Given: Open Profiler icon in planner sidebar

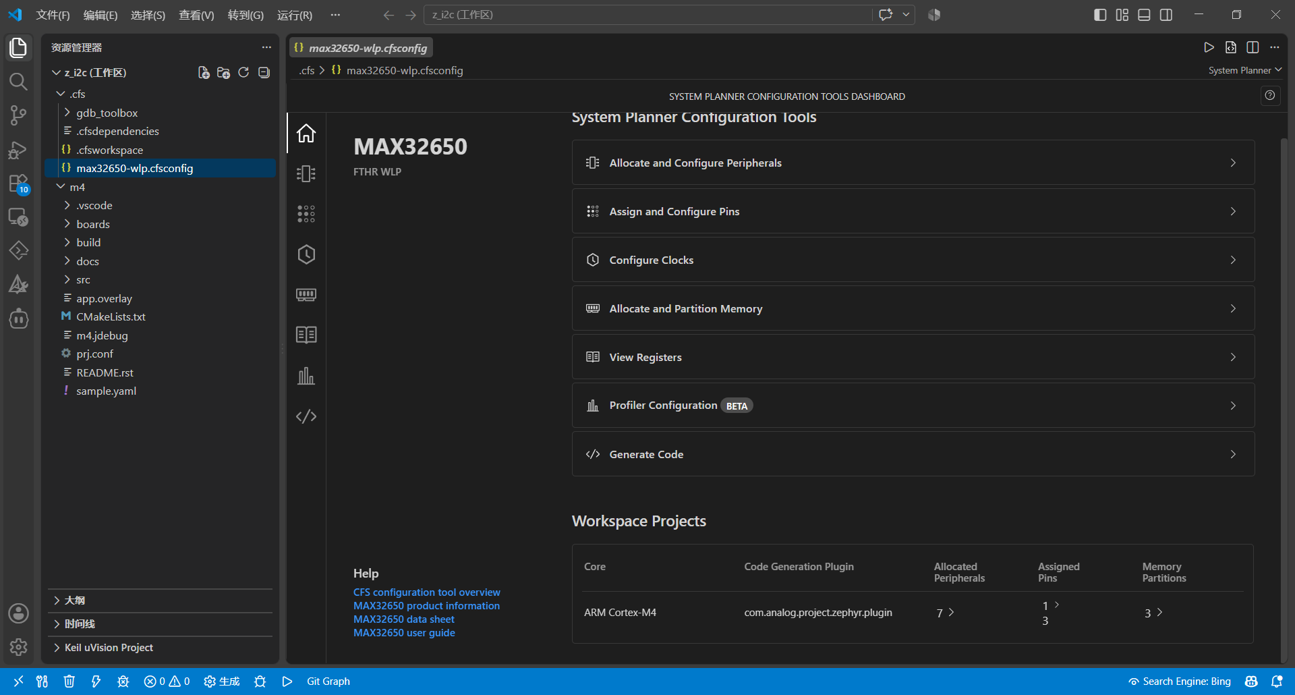Looking at the screenshot, I should tap(306, 376).
